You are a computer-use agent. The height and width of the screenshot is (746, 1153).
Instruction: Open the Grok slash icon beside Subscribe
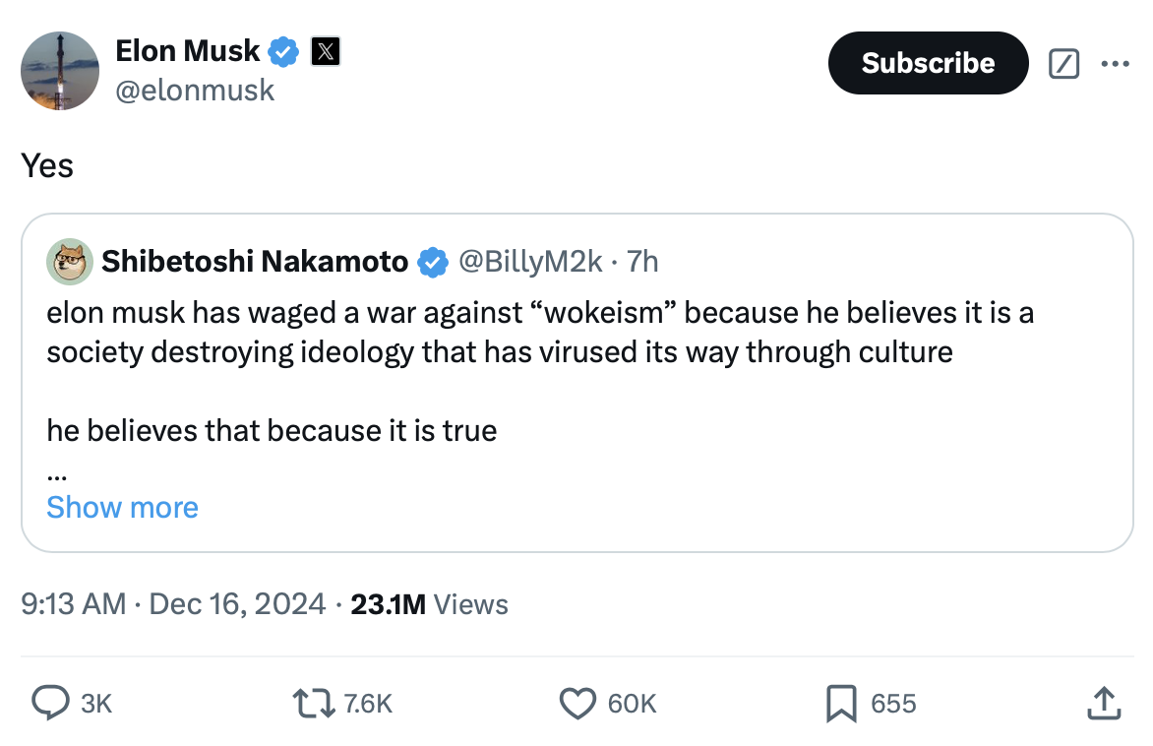[1062, 64]
